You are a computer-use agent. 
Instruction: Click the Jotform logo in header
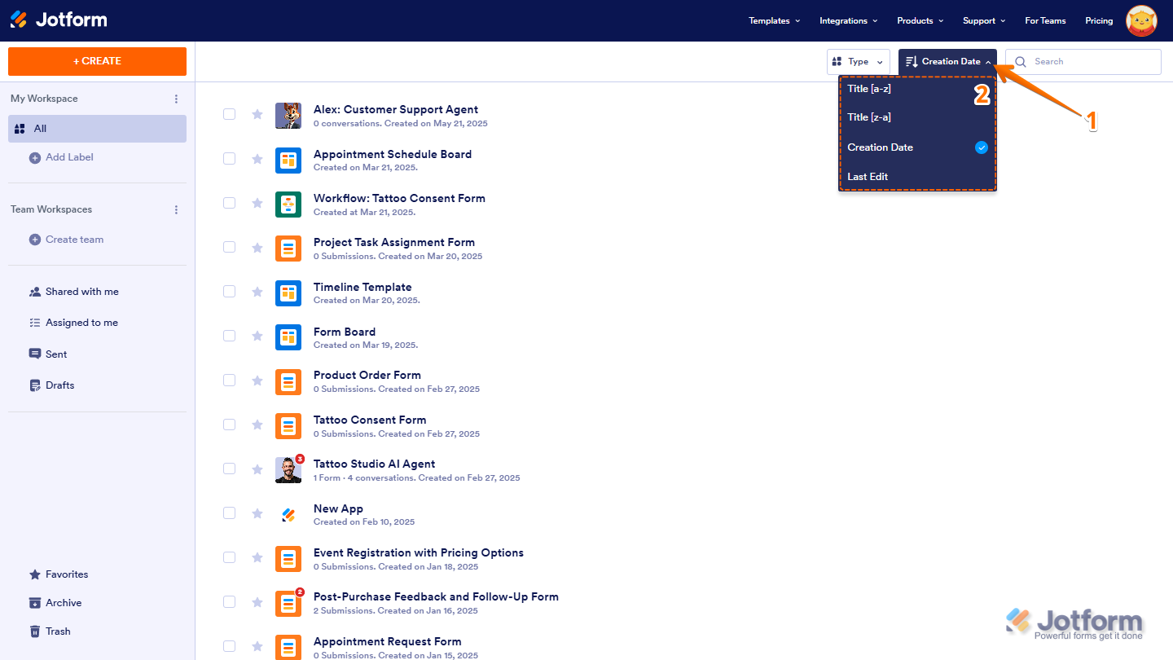pyautogui.click(x=59, y=20)
